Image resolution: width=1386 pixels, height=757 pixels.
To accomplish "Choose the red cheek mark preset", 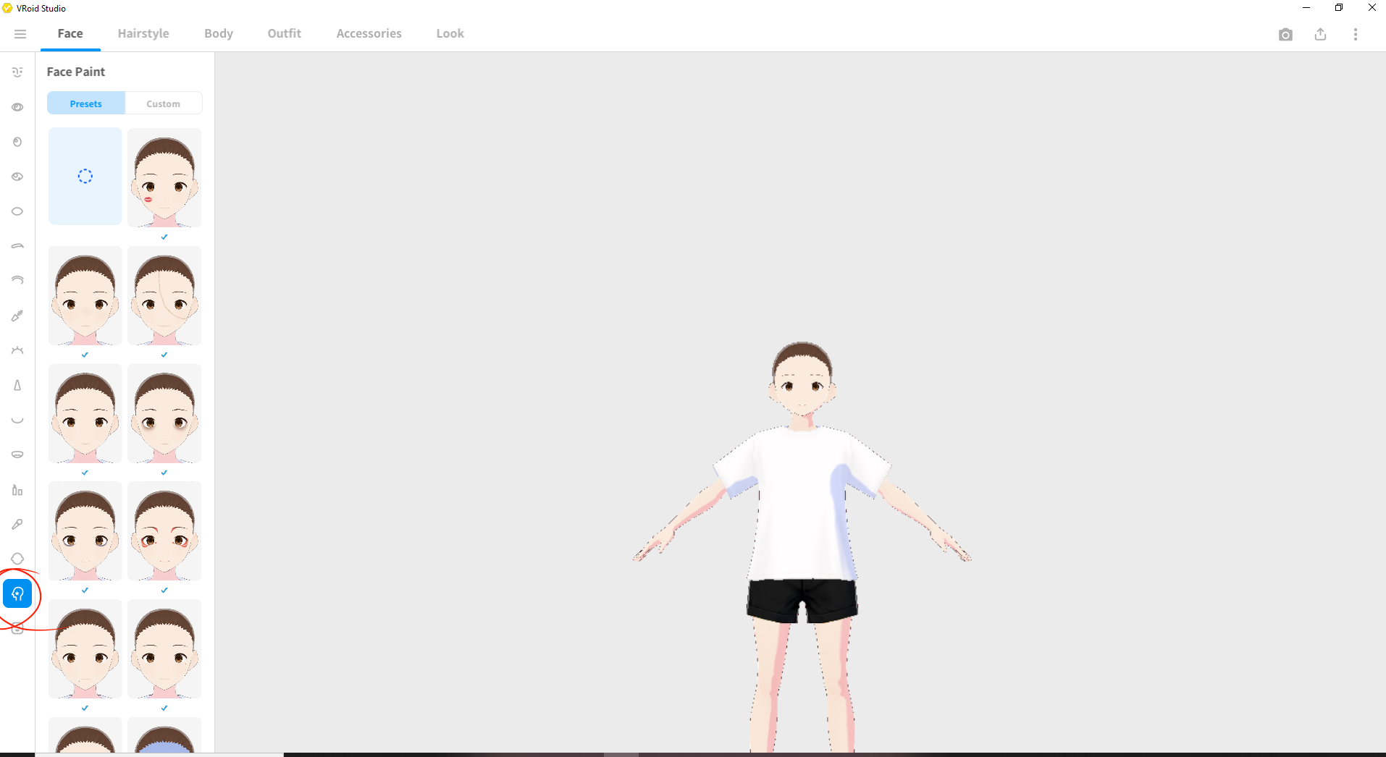I will pos(164,177).
